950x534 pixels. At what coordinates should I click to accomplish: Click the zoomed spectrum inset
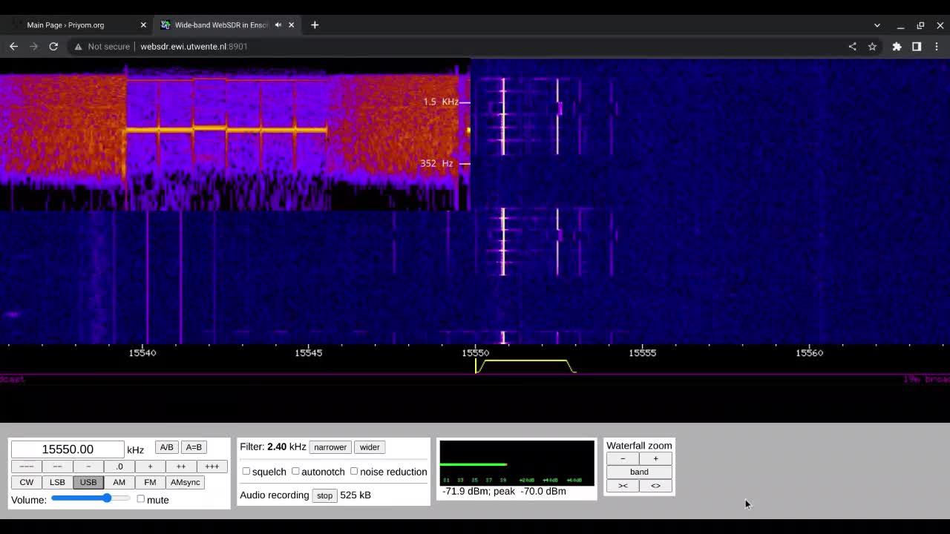coord(235,135)
